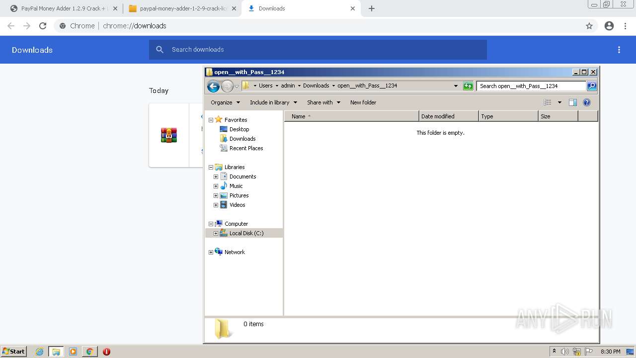
Task: Click the Explorer Back arrow button
Action: point(213,86)
